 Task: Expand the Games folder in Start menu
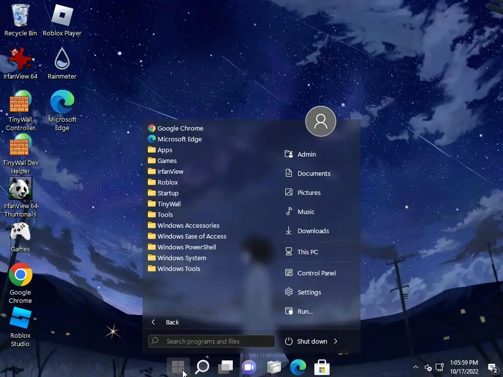tap(162, 161)
